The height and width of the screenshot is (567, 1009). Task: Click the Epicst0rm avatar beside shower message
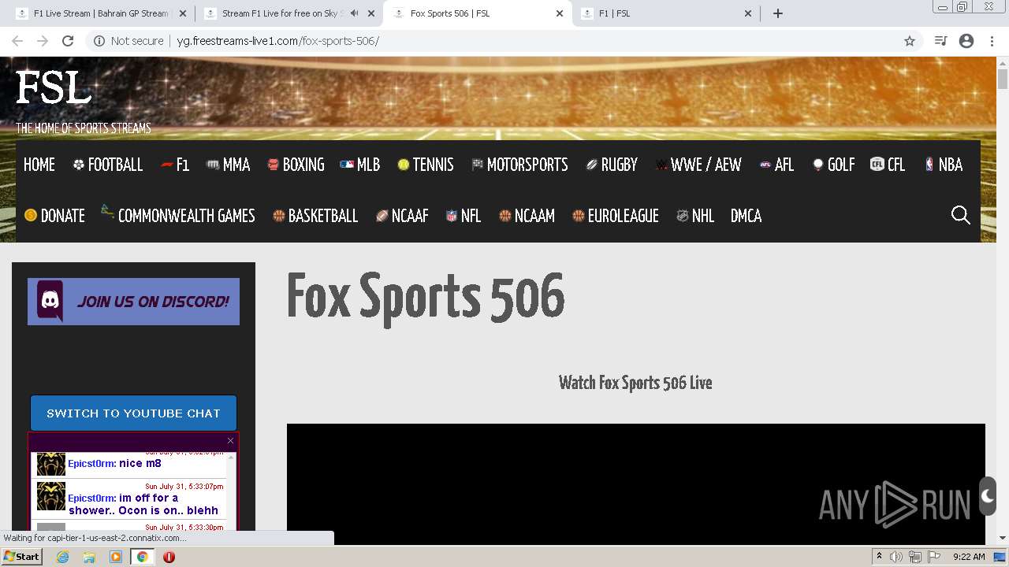pos(51,496)
